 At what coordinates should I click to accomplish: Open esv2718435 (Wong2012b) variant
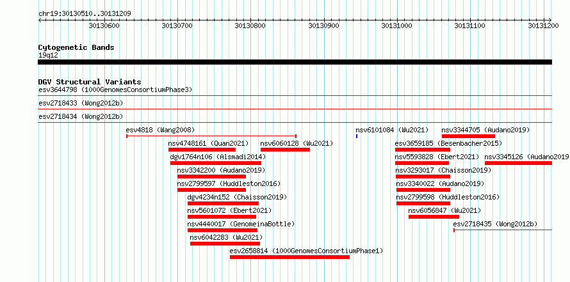click(x=496, y=224)
